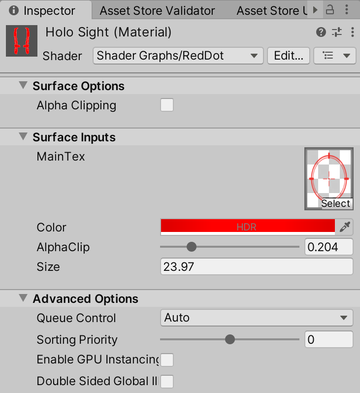Click the Inspector tab info icon
Image resolution: width=360 pixels, height=393 pixels.
click(x=14, y=10)
